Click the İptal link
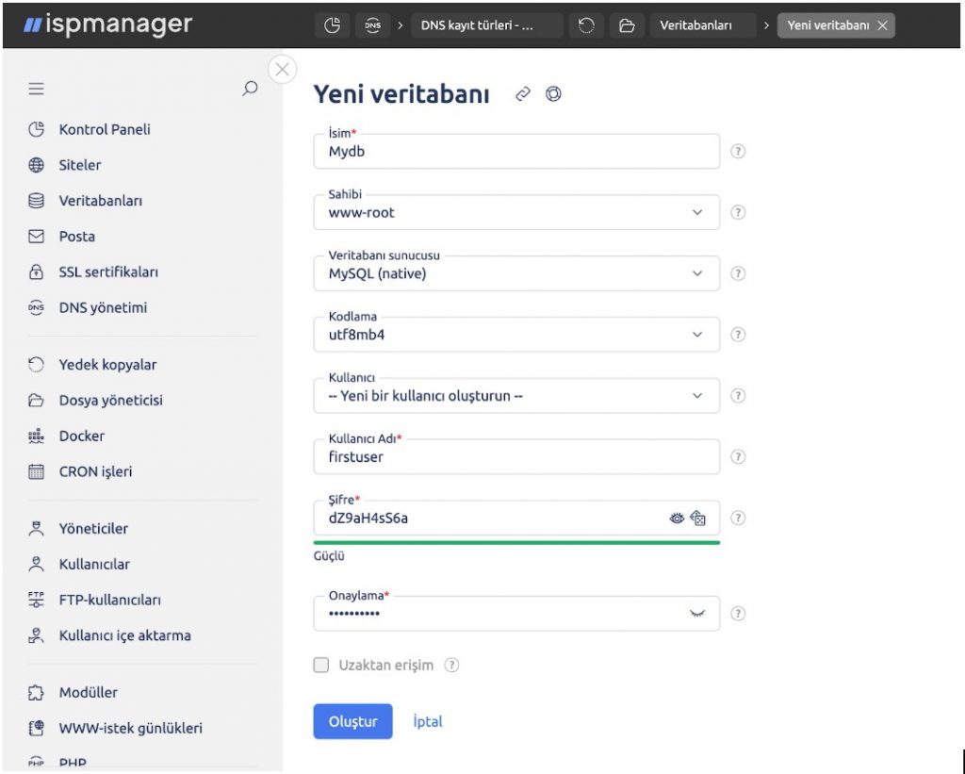This screenshot has height=774, width=965. click(428, 721)
